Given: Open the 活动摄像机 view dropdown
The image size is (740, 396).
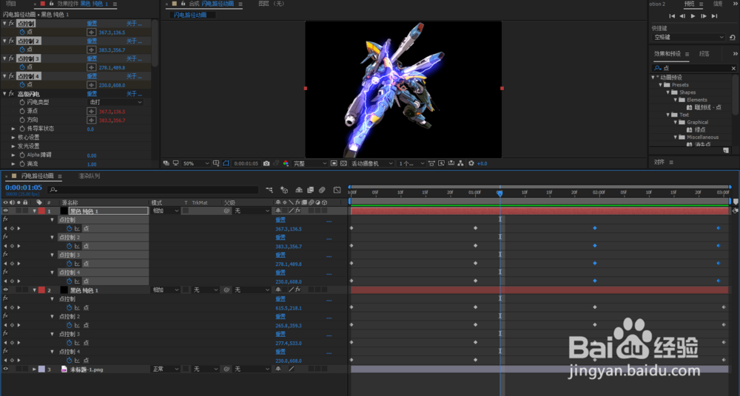Looking at the screenshot, I should (x=372, y=163).
